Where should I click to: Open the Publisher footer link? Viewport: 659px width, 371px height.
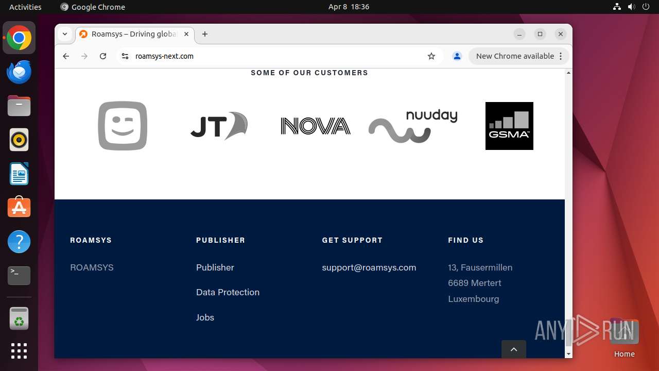(x=215, y=267)
